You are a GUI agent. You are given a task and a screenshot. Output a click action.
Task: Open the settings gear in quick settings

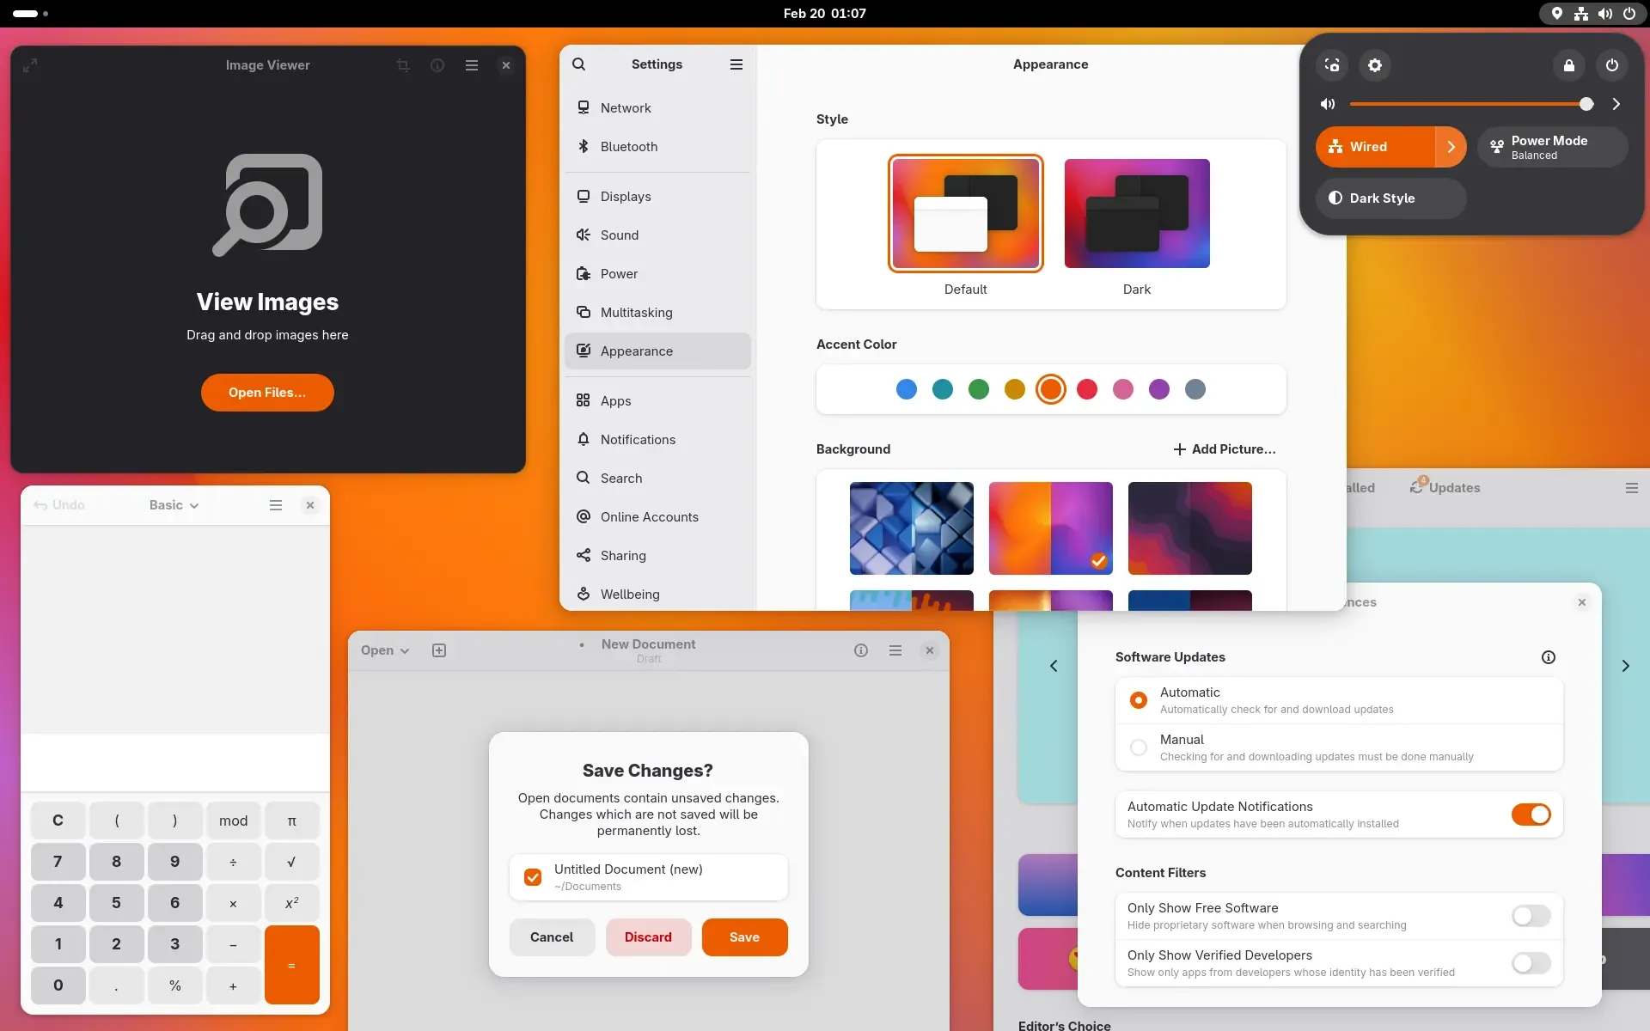[x=1374, y=64]
